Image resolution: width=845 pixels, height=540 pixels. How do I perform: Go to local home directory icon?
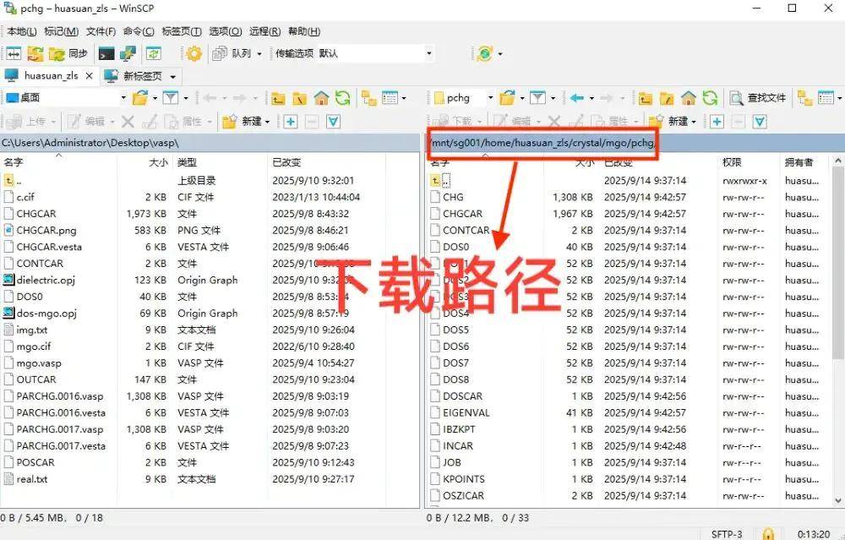point(321,98)
